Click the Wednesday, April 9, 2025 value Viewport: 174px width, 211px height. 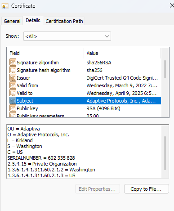coord(121,93)
